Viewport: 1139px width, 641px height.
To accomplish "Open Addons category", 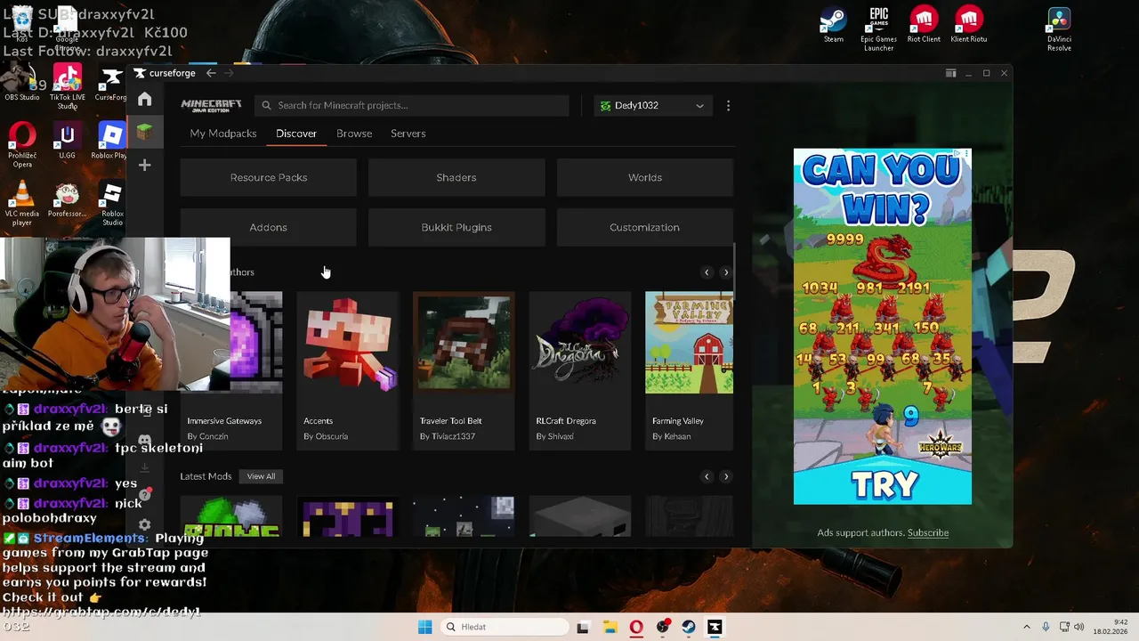I will point(269,227).
